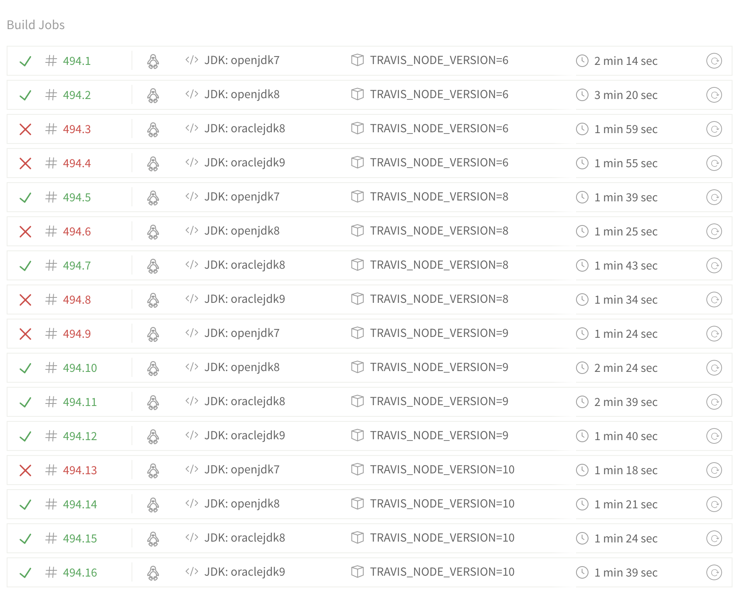Image resolution: width=740 pixels, height=604 pixels.
Task: Click the red failure icon for job 494.6
Action: click(25, 231)
